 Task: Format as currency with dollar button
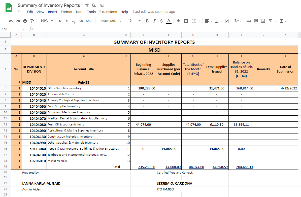pos(60,21)
